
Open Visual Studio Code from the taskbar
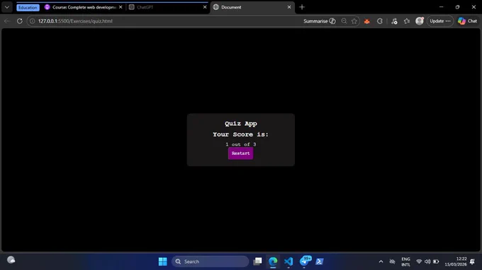pyautogui.click(x=288, y=262)
